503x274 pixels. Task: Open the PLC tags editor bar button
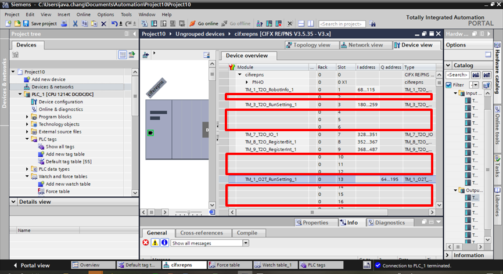coord(321,265)
